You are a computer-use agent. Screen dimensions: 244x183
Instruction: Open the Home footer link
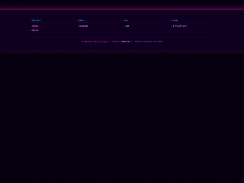35,26
